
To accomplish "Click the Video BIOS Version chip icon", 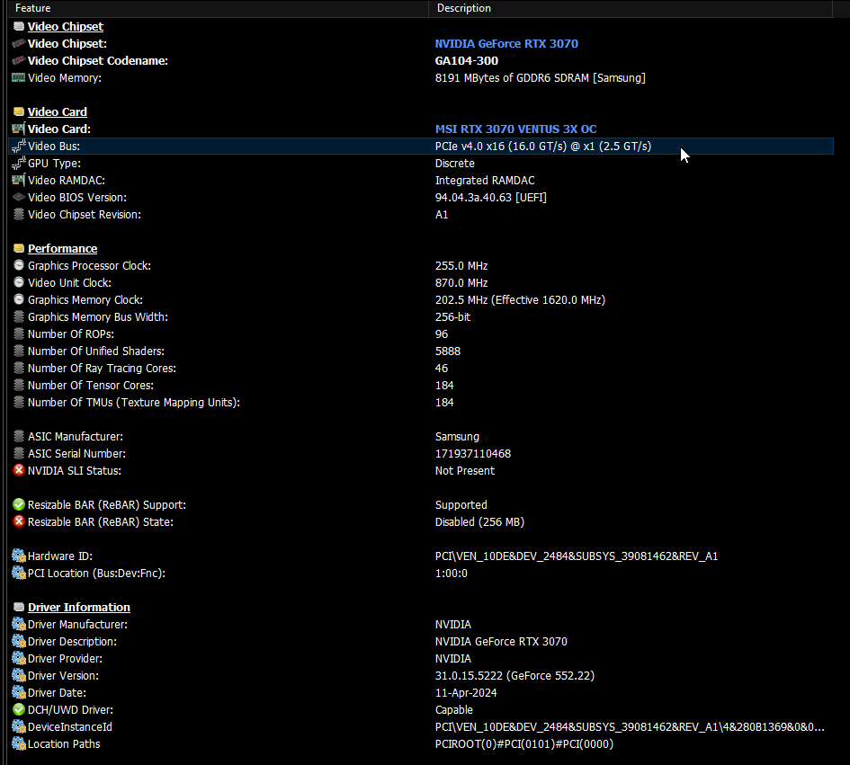I will click(x=18, y=197).
